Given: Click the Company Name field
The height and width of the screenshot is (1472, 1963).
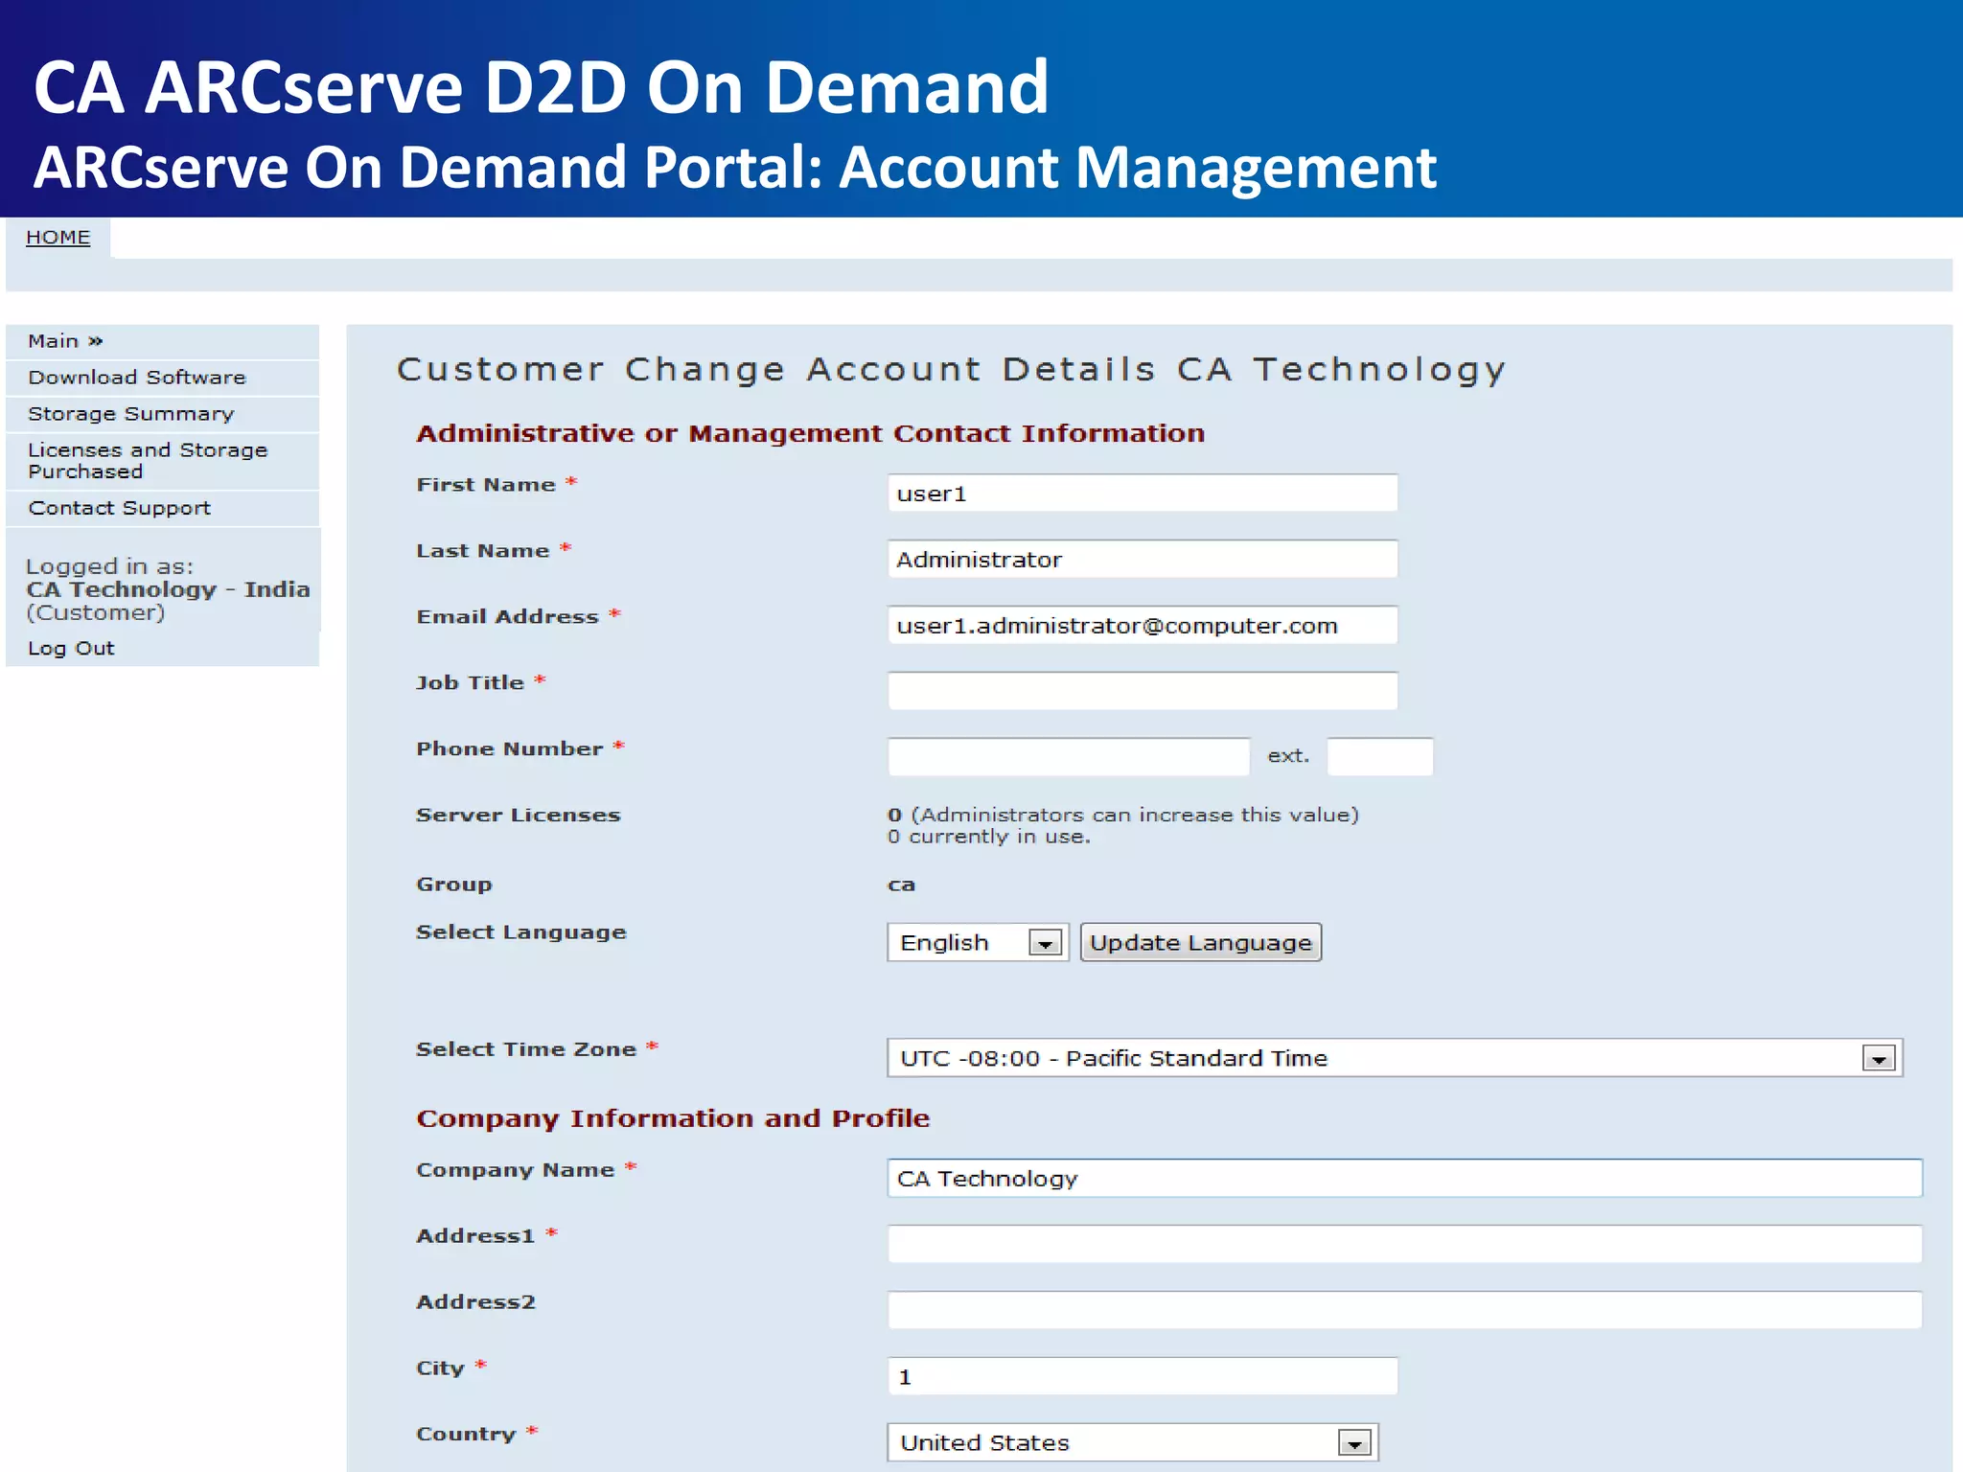Looking at the screenshot, I should [x=1404, y=1179].
